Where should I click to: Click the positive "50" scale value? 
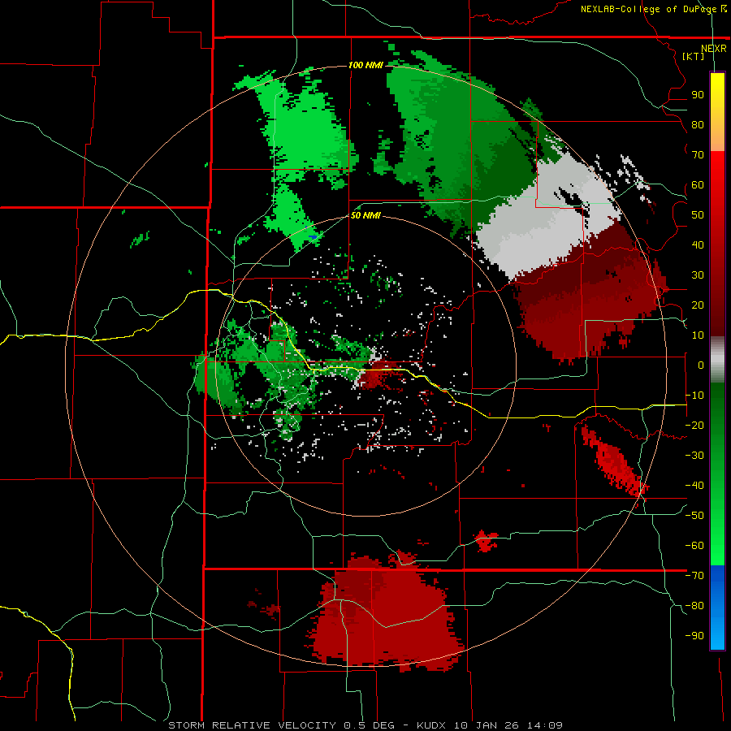pyautogui.click(x=698, y=215)
